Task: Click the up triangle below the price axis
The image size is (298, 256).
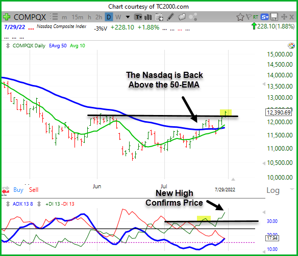Action: [x=233, y=179]
